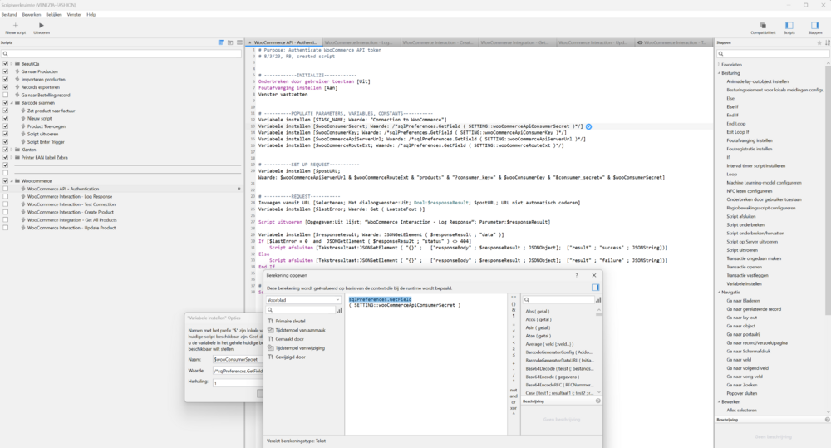Screen dimensions: 831x448
Task: Click the help question mark in calculation dialog
Action: pyautogui.click(x=578, y=274)
